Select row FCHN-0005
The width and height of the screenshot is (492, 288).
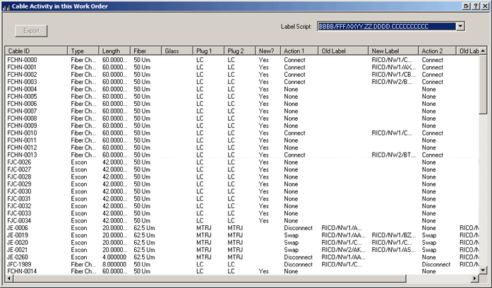242,96
